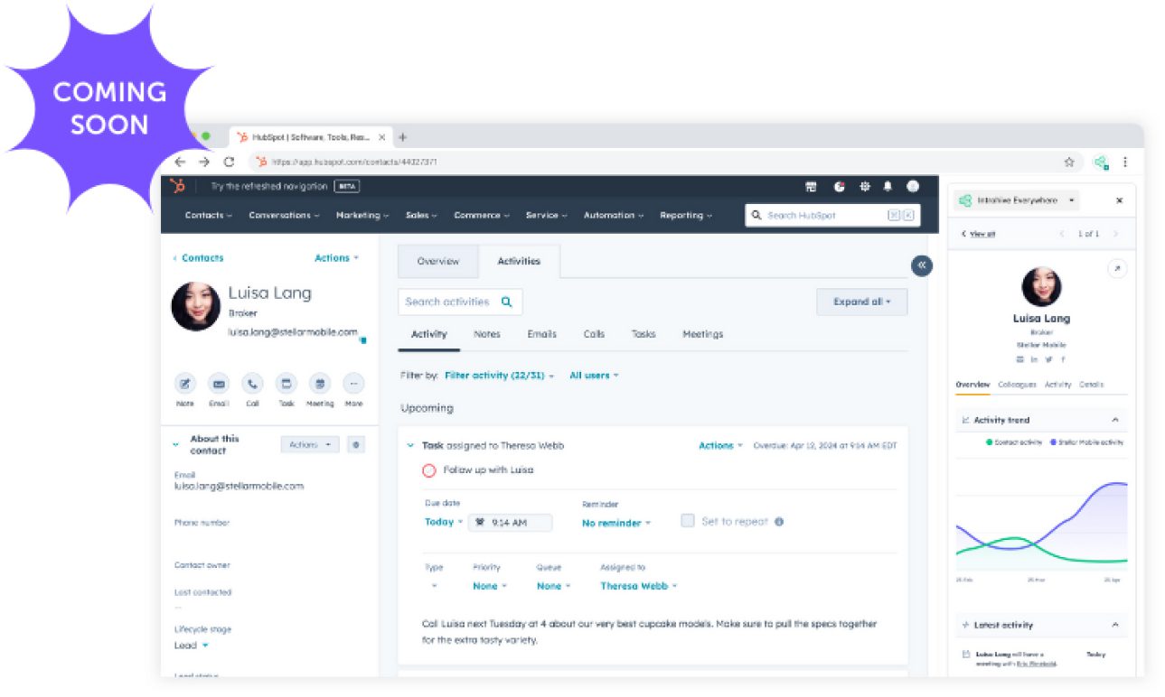Viewport: 1165px width, 697px height.
Task: Mark Follow up with Luisa task complete
Action: 429,470
